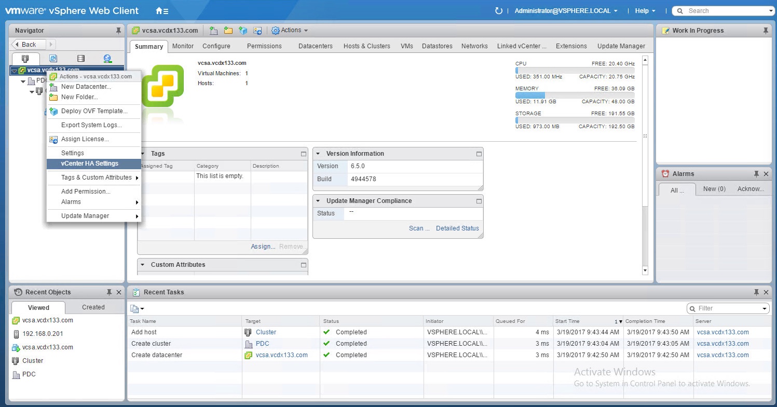Click the Back button in Navigator

tap(29, 45)
